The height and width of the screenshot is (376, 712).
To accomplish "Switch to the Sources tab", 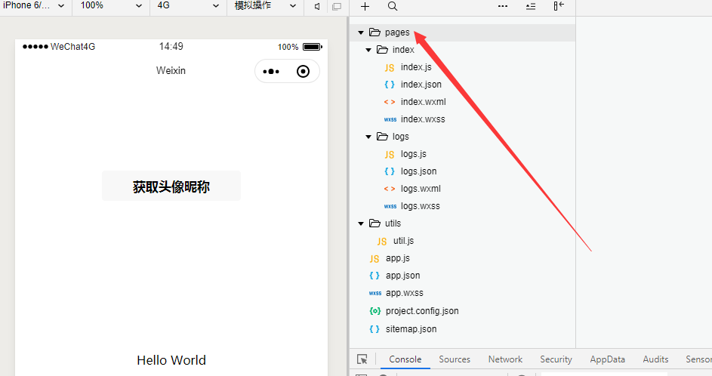I will point(455,359).
